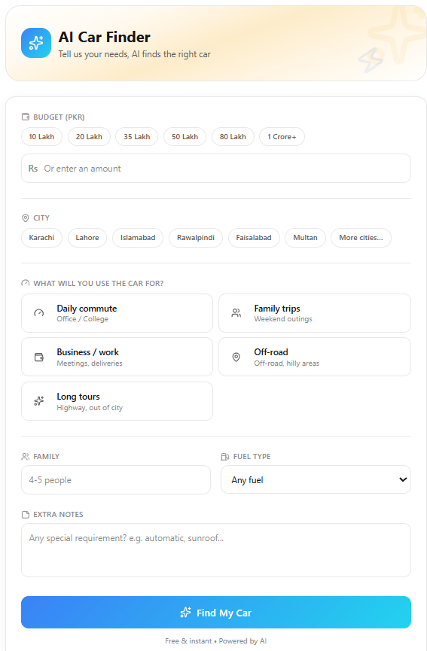The image size is (427, 651).
Task: Click the wallet icon in Business / work card
Action: point(39,357)
